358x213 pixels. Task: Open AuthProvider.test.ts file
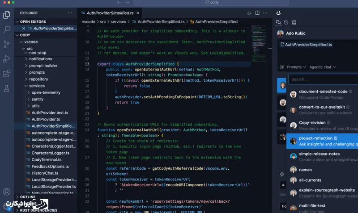tap(46, 113)
